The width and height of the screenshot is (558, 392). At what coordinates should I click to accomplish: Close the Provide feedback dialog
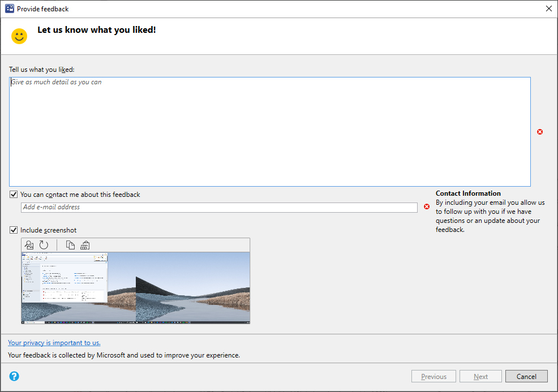[548, 8]
